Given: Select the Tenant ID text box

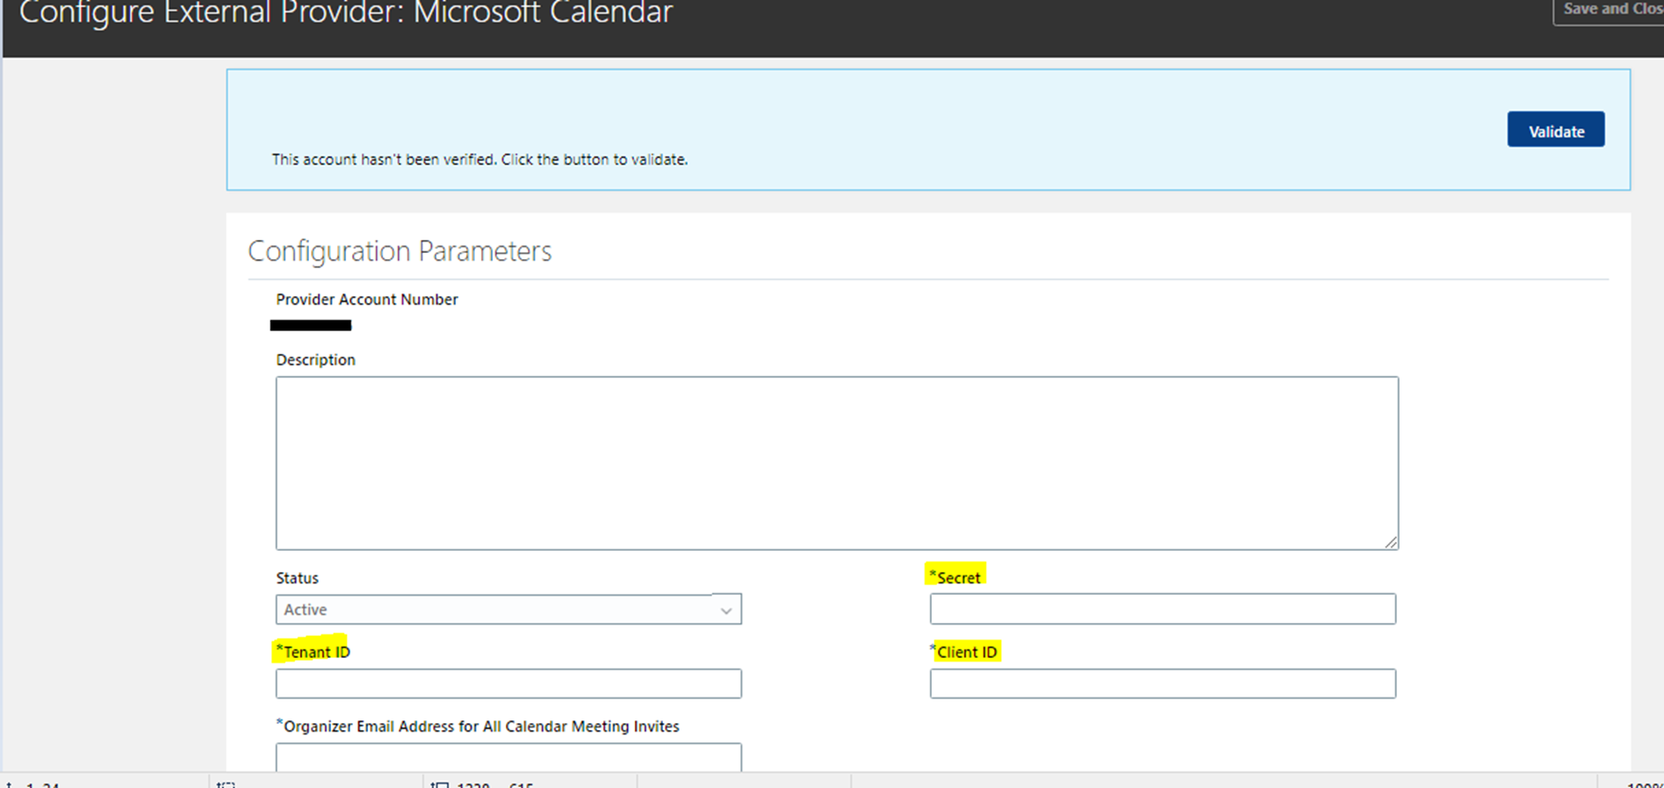Looking at the screenshot, I should click(508, 683).
